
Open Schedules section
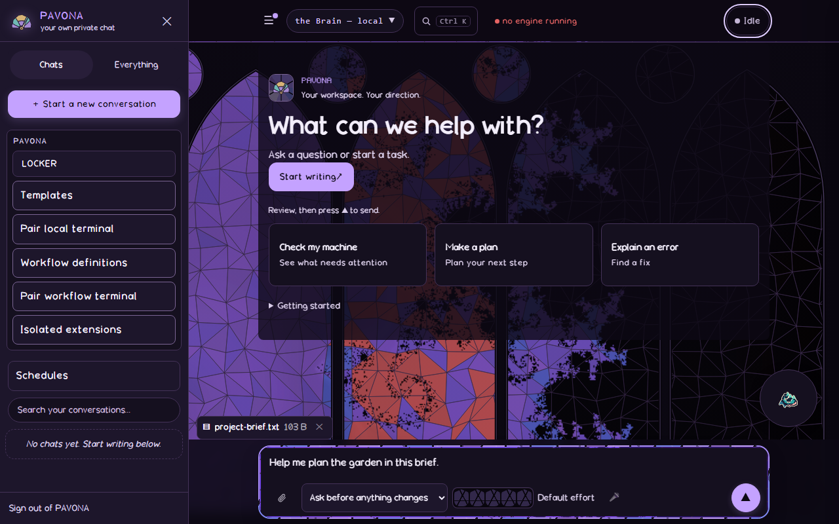click(x=94, y=375)
